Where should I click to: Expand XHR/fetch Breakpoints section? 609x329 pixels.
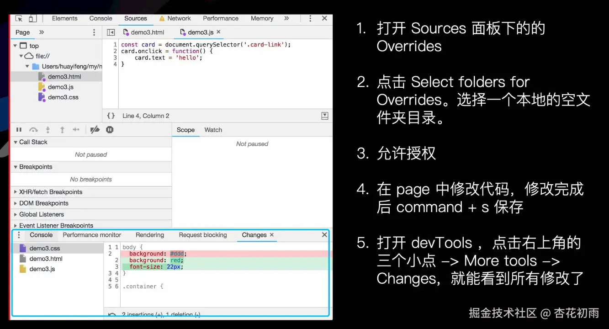tap(16, 192)
